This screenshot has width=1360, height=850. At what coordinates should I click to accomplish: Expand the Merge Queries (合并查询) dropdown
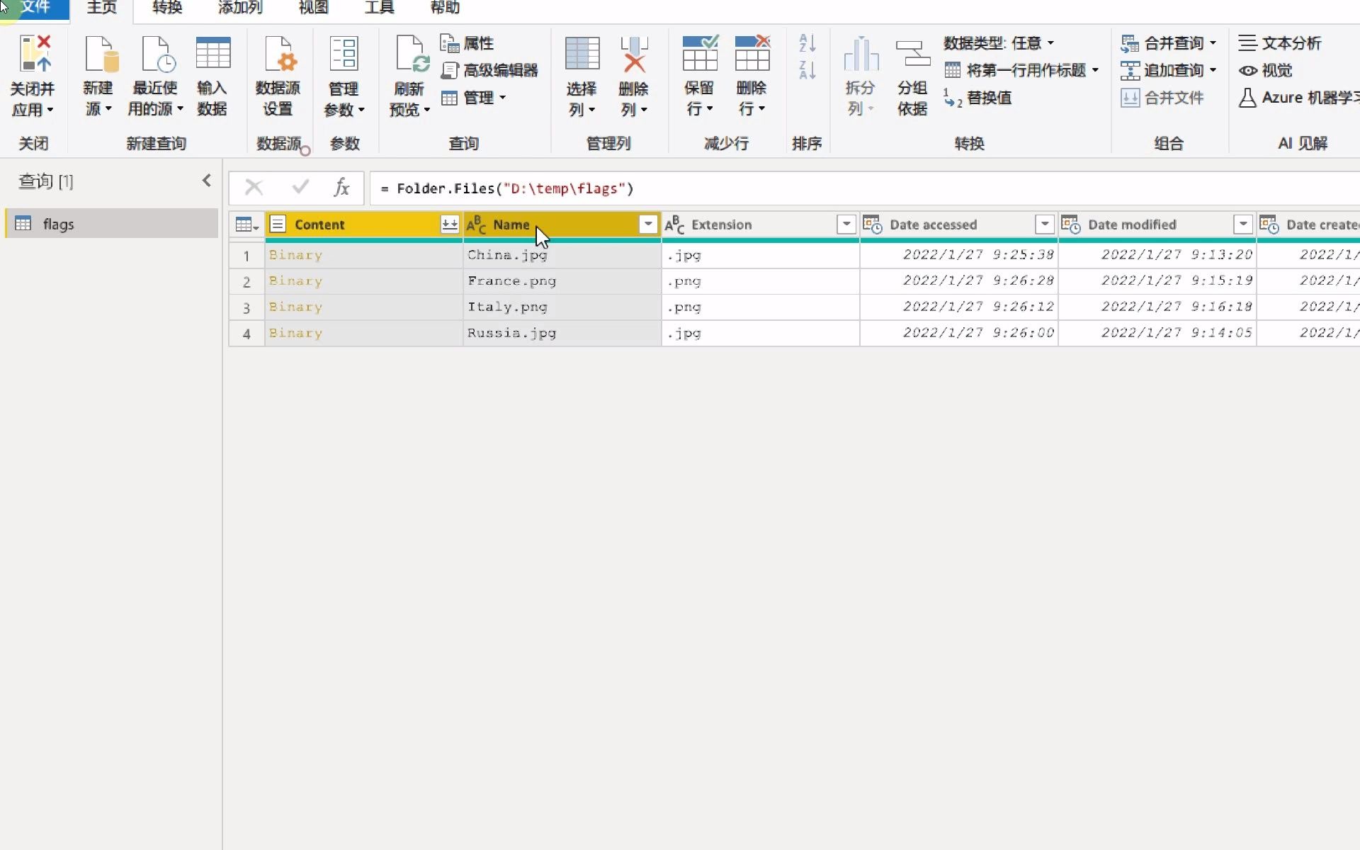coord(1213,43)
